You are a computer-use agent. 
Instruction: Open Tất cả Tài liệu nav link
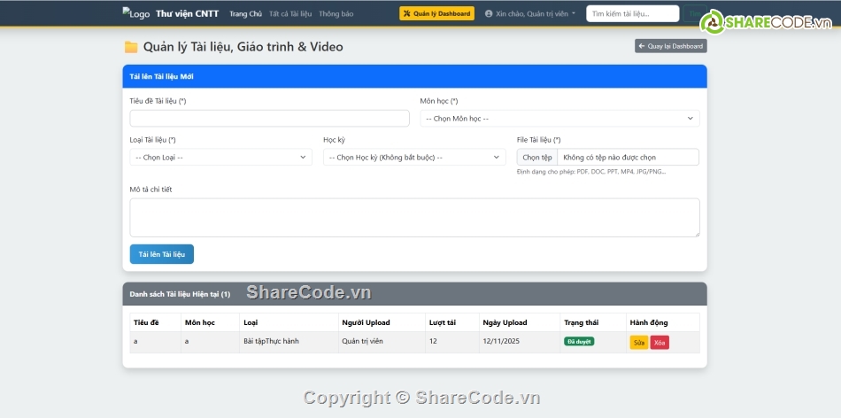289,14
